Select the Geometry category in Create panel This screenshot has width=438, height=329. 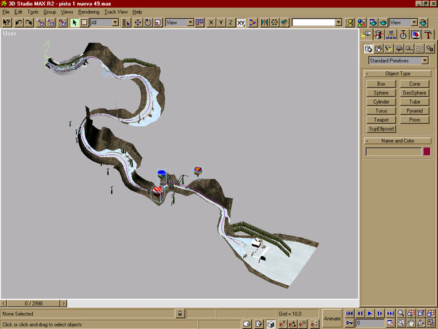coord(368,49)
